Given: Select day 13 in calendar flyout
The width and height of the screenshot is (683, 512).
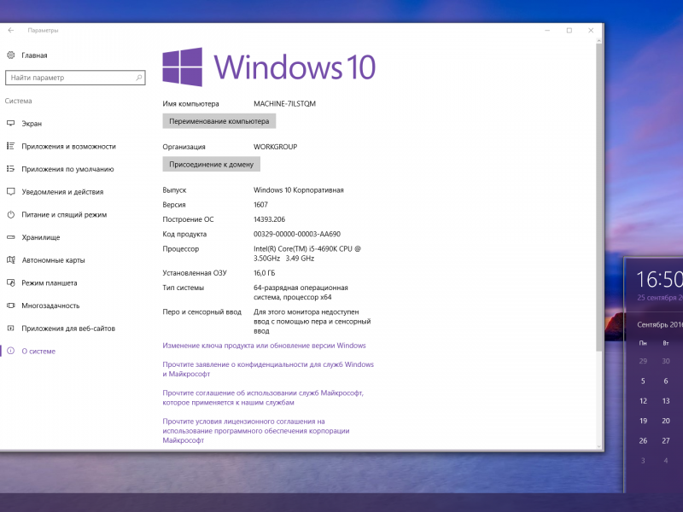Looking at the screenshot, I should (x=666, y=401).
